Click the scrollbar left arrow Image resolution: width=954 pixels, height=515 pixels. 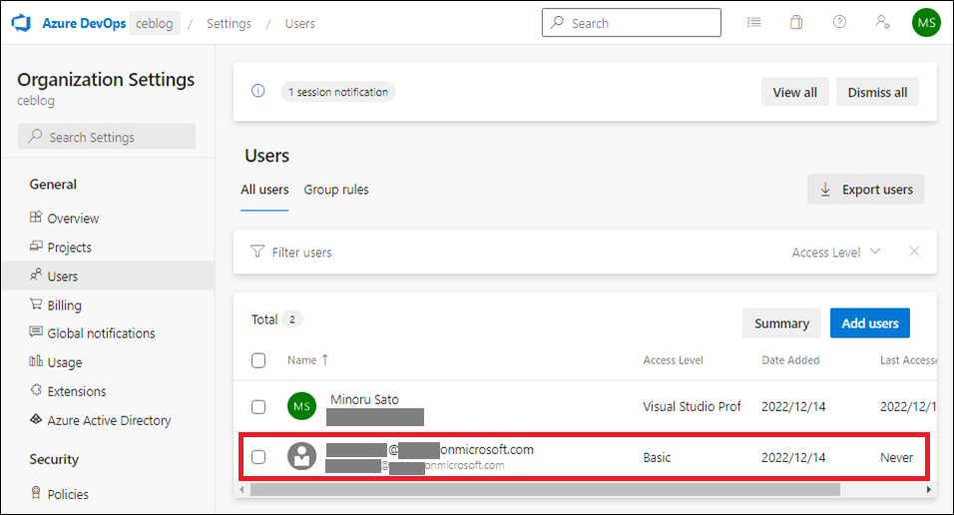[x=241, y=489]
